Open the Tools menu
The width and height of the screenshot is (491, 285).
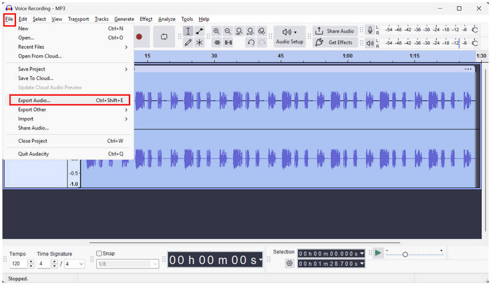point(187,19)
